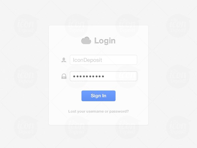Focus the IconDeposit username field

pos(104,60)
